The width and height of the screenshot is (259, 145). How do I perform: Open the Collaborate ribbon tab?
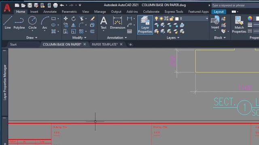pos(151,12)
